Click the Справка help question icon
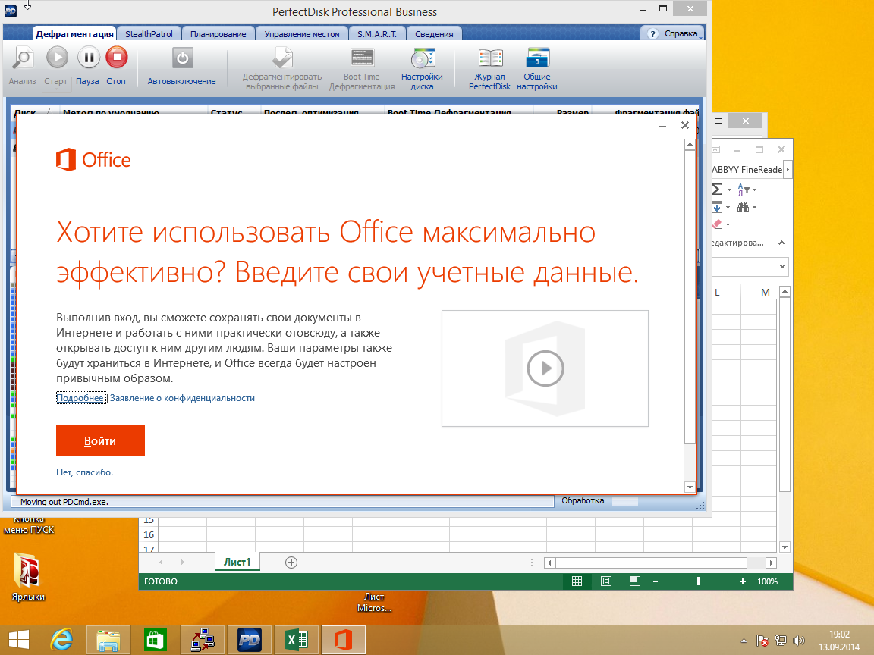Screen dimensions: 874x655 point(652,34)
